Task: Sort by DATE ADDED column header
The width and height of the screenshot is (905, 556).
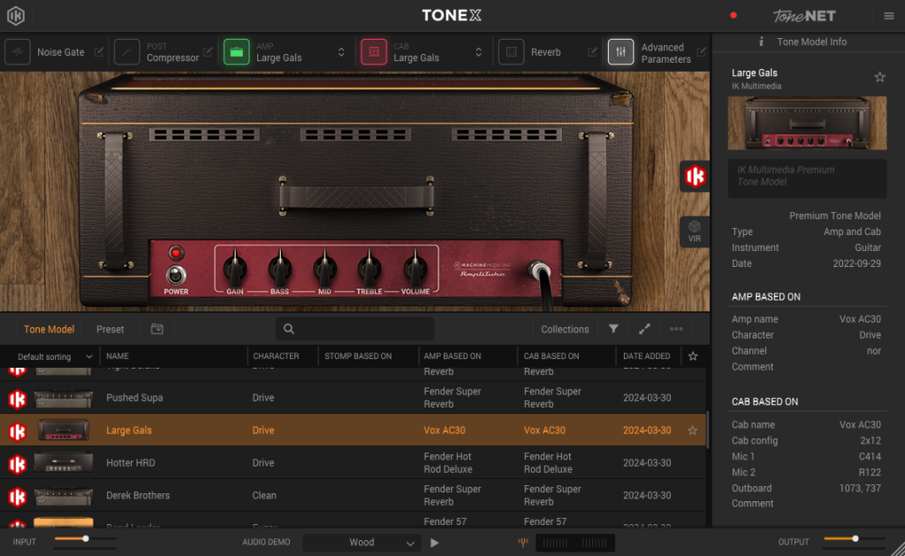Action: click(x=647, y=356)
